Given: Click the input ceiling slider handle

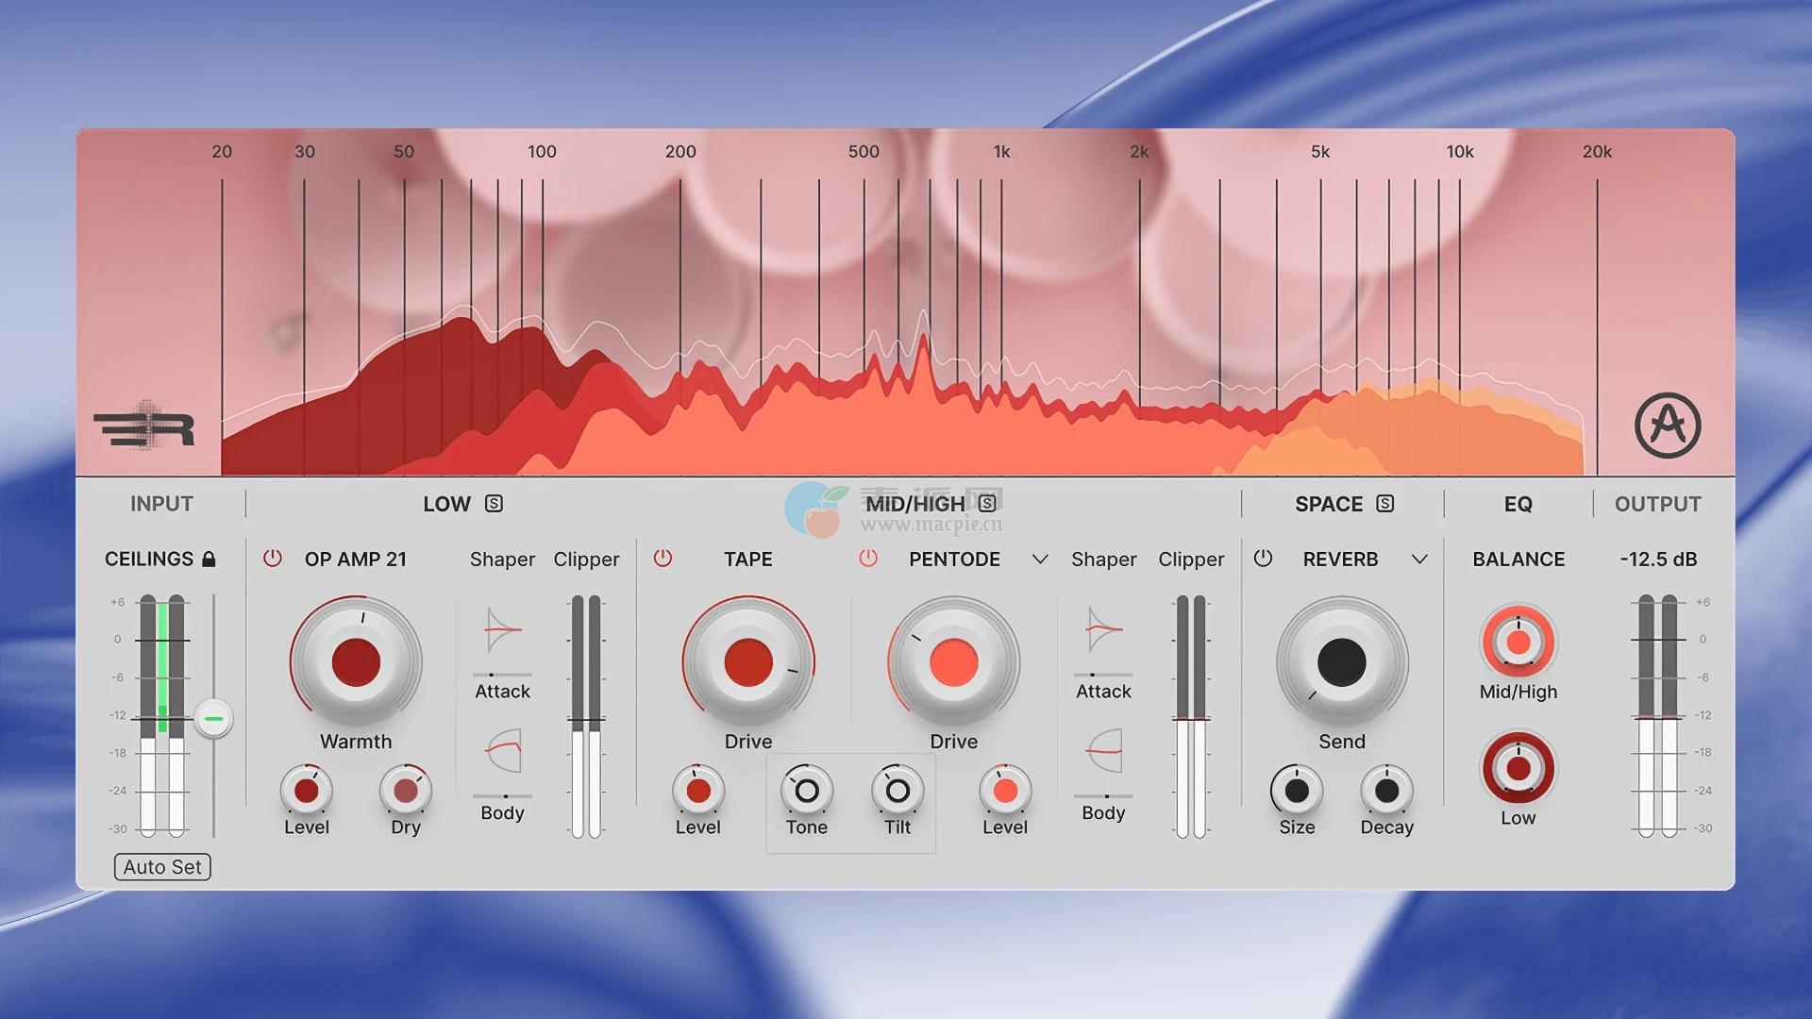Looking at the screenshot, I should (x=214, y=719).
